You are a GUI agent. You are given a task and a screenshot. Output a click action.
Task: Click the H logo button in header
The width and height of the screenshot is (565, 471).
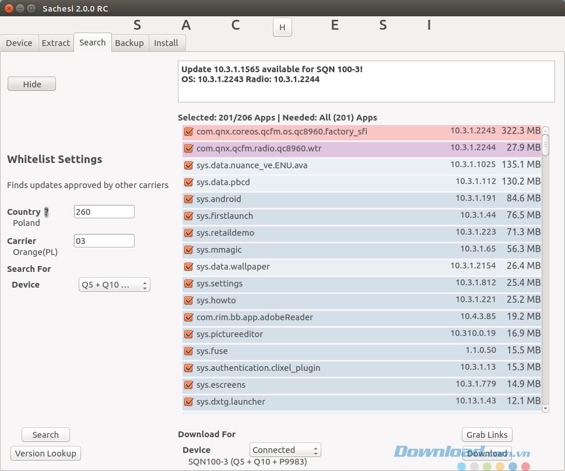(x=282, y=27)
